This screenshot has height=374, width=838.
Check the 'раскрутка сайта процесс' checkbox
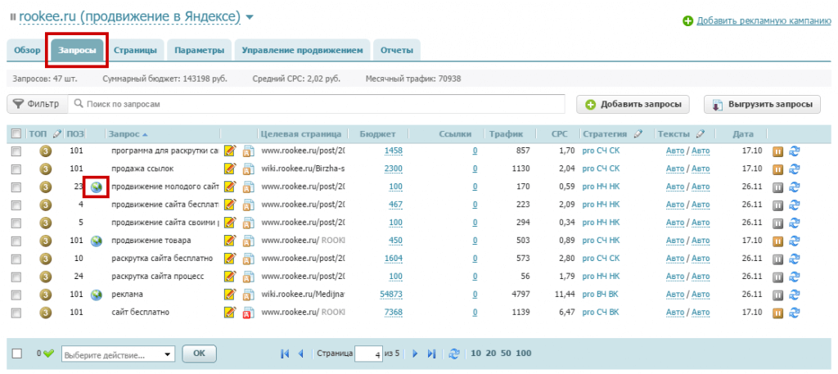[x=16, y=277]
